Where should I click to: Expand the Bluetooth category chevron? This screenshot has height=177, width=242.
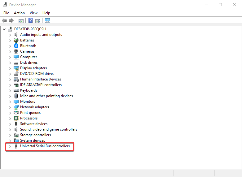click(10, 46)
